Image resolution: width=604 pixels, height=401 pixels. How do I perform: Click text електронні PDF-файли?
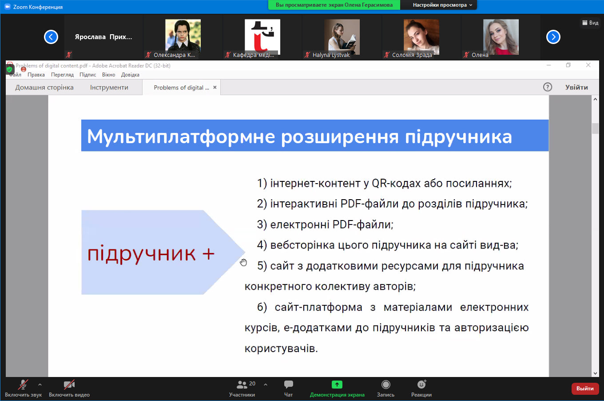(332, 225)
